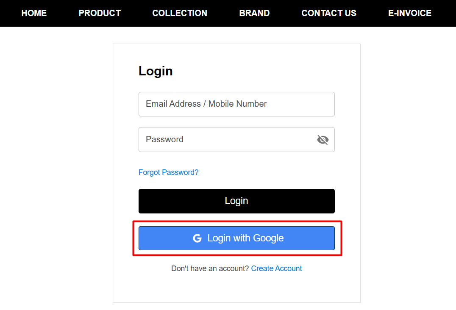The height and width of the screenshot is (310, 456).
Task: Click the login form card area
Action: (236, 288)
